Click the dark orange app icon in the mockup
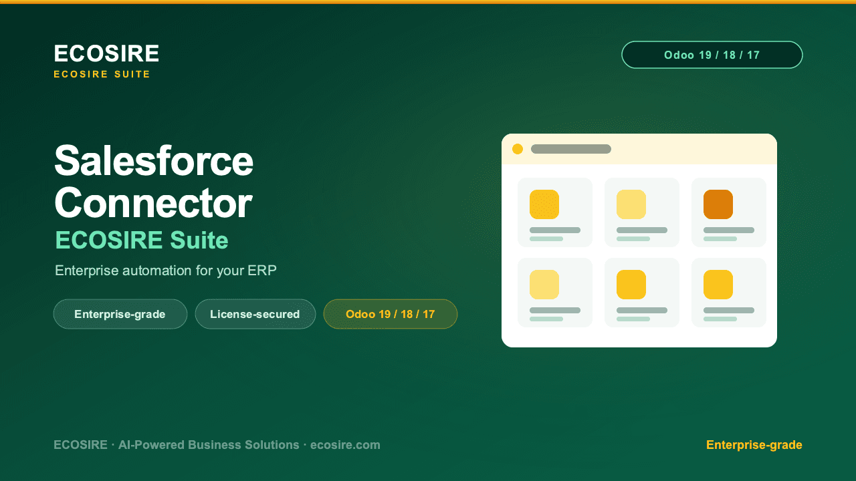 [718, 204]
